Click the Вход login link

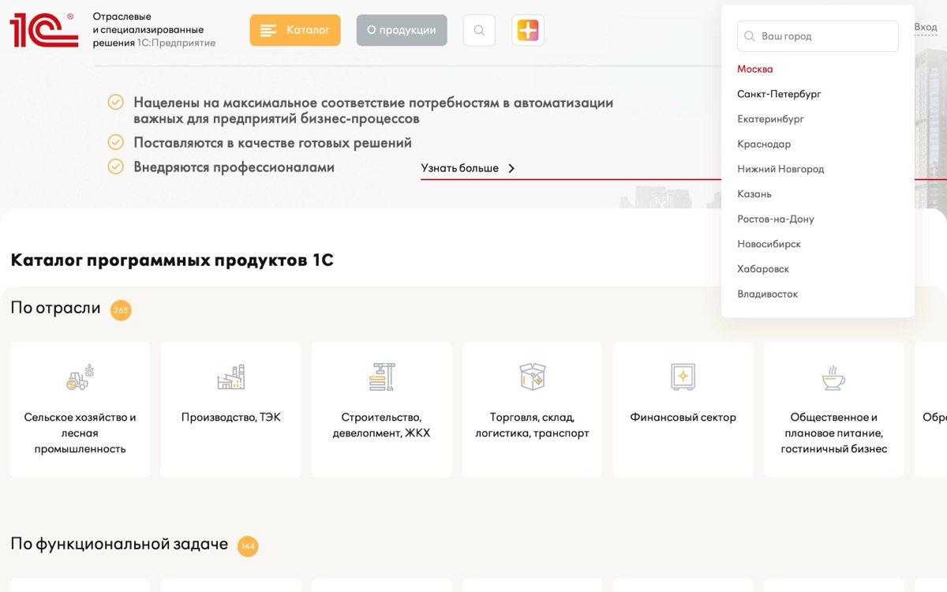[x=926, y=27]
